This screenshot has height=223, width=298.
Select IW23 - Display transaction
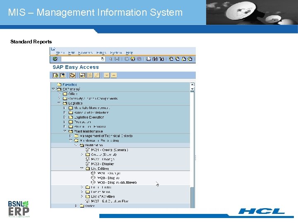coord(103,164)
